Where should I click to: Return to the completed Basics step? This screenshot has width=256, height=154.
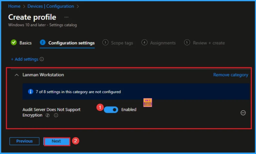(x=21, y=43)
